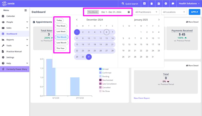Open the contact card icon in top bar

(144, 4)
